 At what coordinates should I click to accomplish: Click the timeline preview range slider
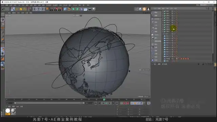click(50, 103)
